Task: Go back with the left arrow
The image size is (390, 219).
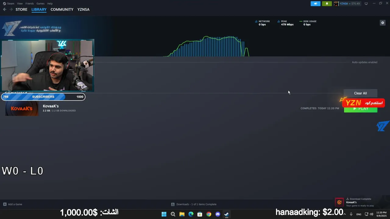Action: coord(5,9)
